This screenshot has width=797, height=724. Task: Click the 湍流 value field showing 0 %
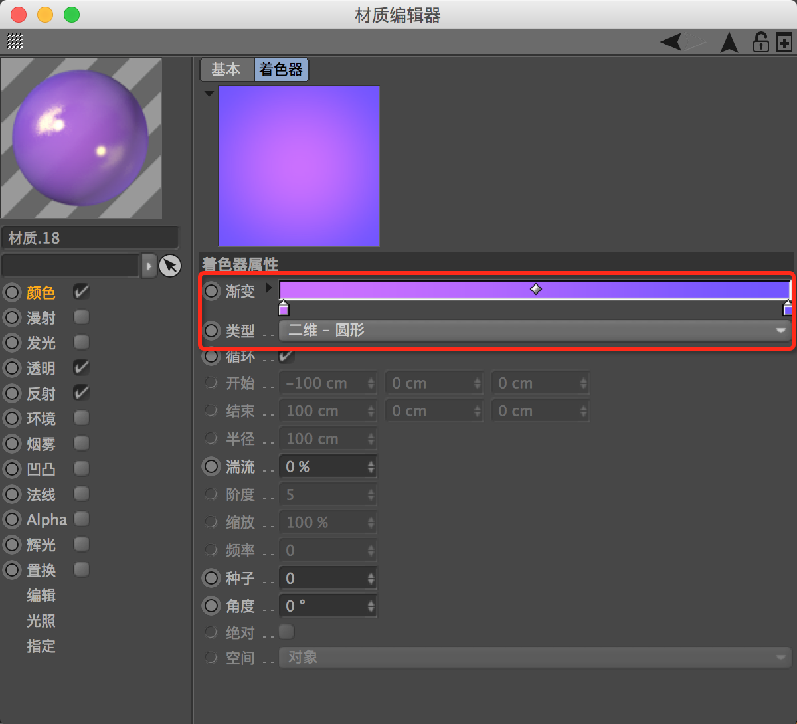point(327,467)
